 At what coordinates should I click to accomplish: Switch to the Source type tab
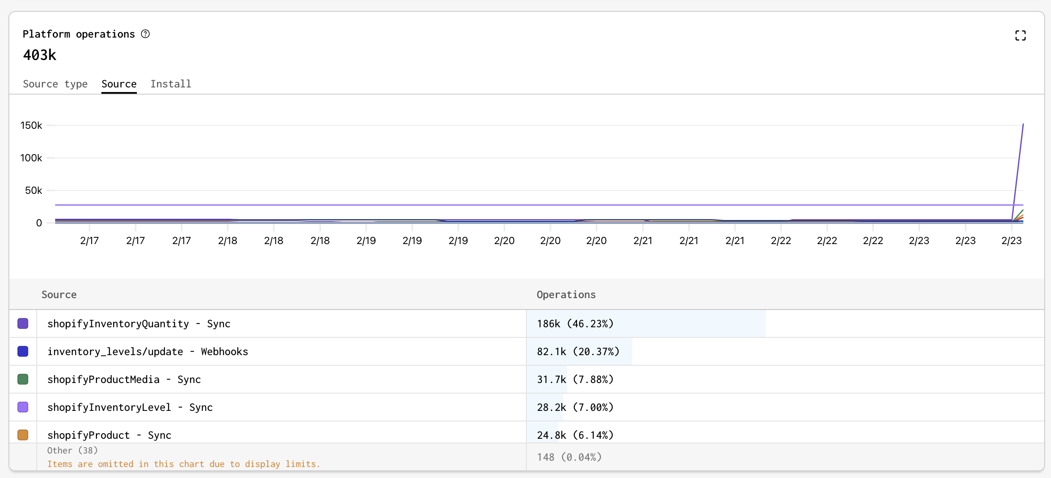[x=55, y=84]
